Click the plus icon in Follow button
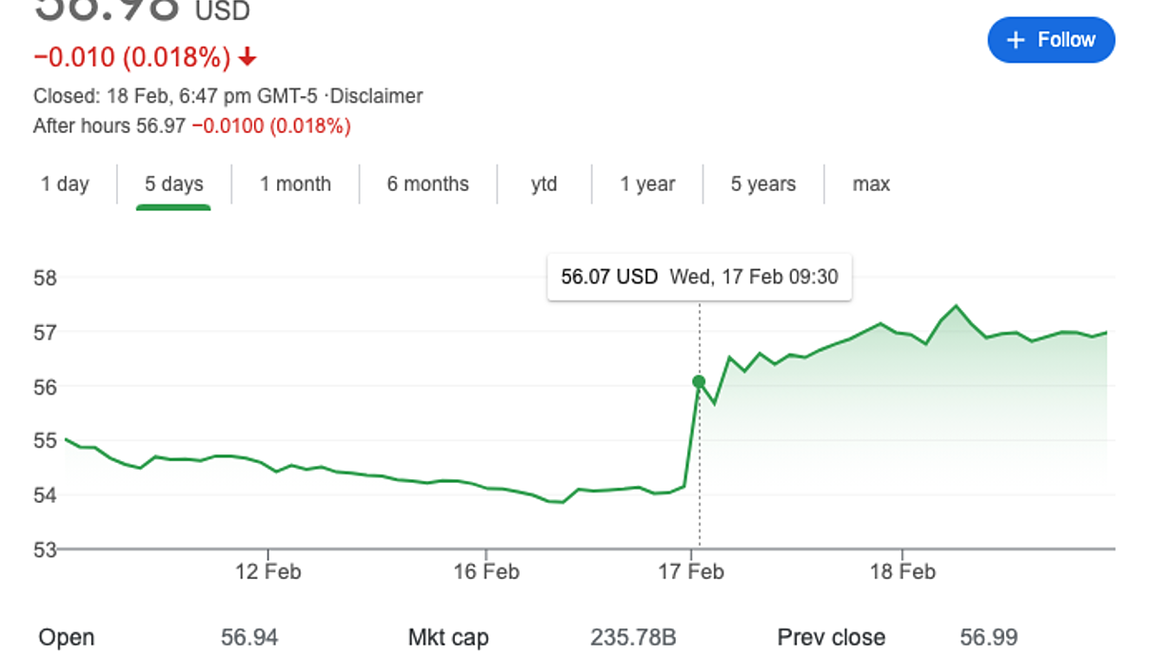Image resolution: width=1167 pixels, height=656 pixels. pyautogui.click(x=1016, y=40)
